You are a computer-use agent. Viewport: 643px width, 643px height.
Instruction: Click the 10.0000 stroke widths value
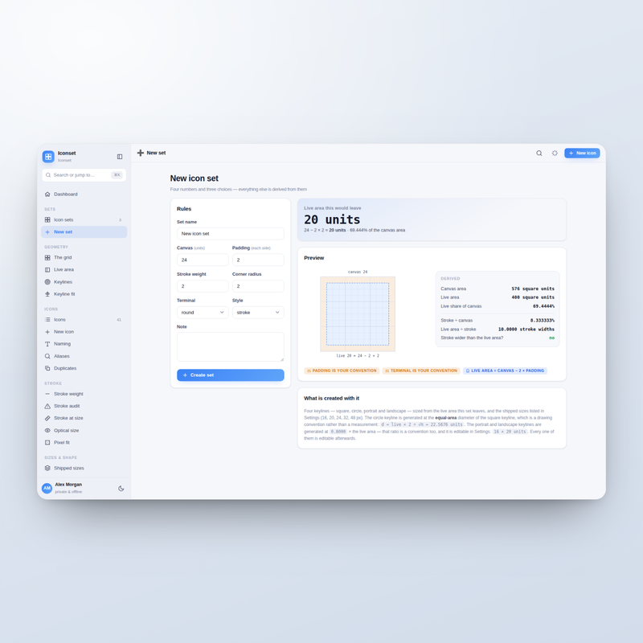click(526, 330)
